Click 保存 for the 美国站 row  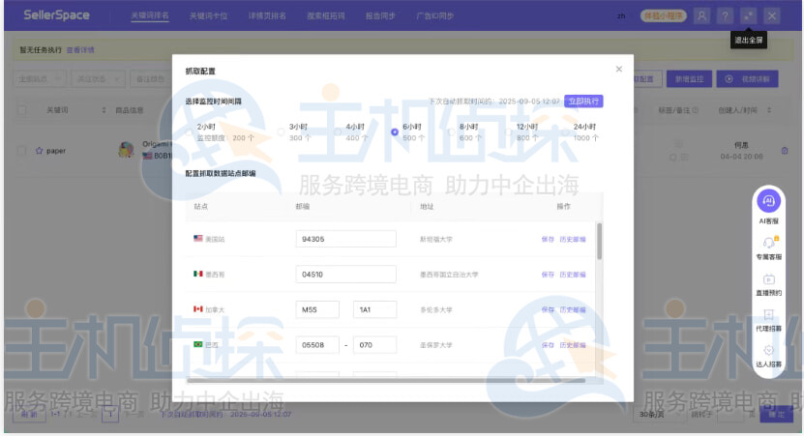[x=548, y=239]
